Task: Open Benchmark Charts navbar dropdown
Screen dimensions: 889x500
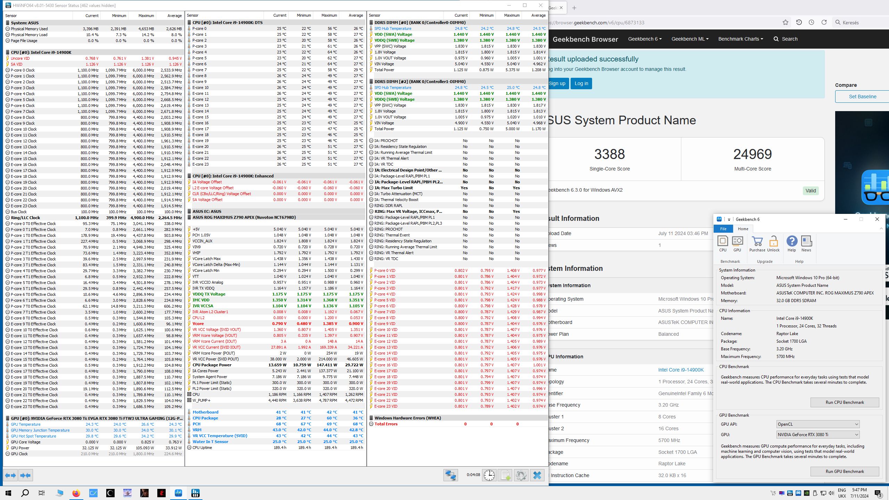Action: coord(740,39)
